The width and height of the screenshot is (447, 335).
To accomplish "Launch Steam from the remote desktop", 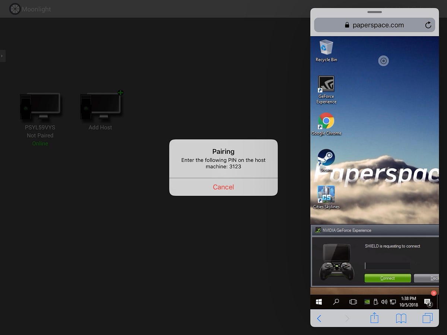I will (326, 161).
